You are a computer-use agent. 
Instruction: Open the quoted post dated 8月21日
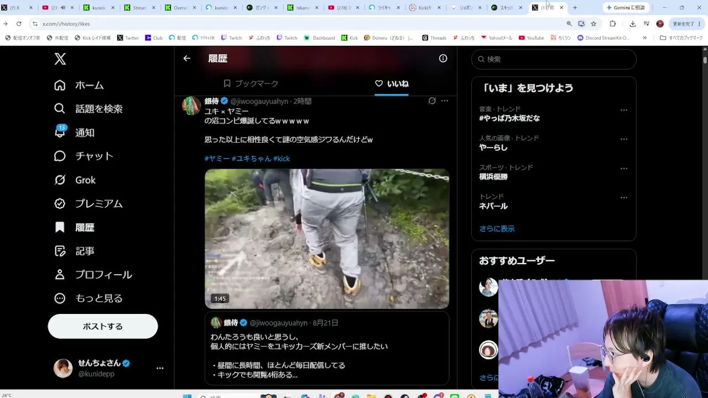click(x=327, y=348)
